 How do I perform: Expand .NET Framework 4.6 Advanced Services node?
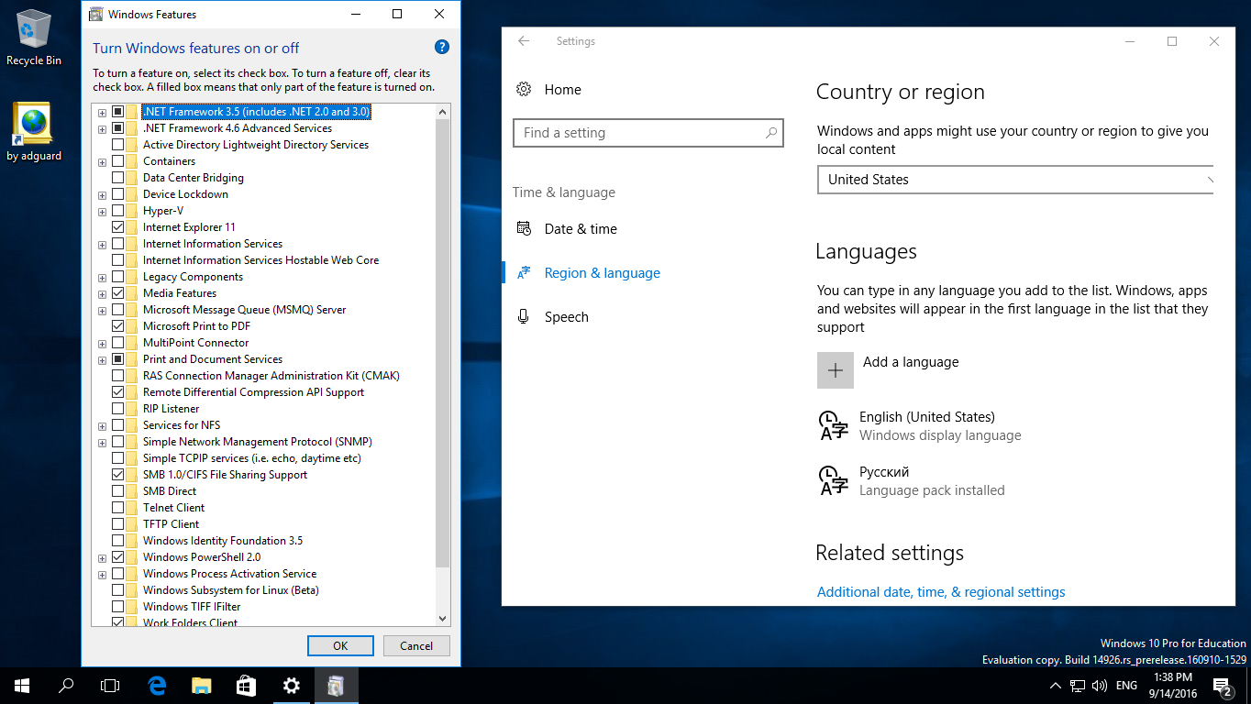click(x=102, y=128)
